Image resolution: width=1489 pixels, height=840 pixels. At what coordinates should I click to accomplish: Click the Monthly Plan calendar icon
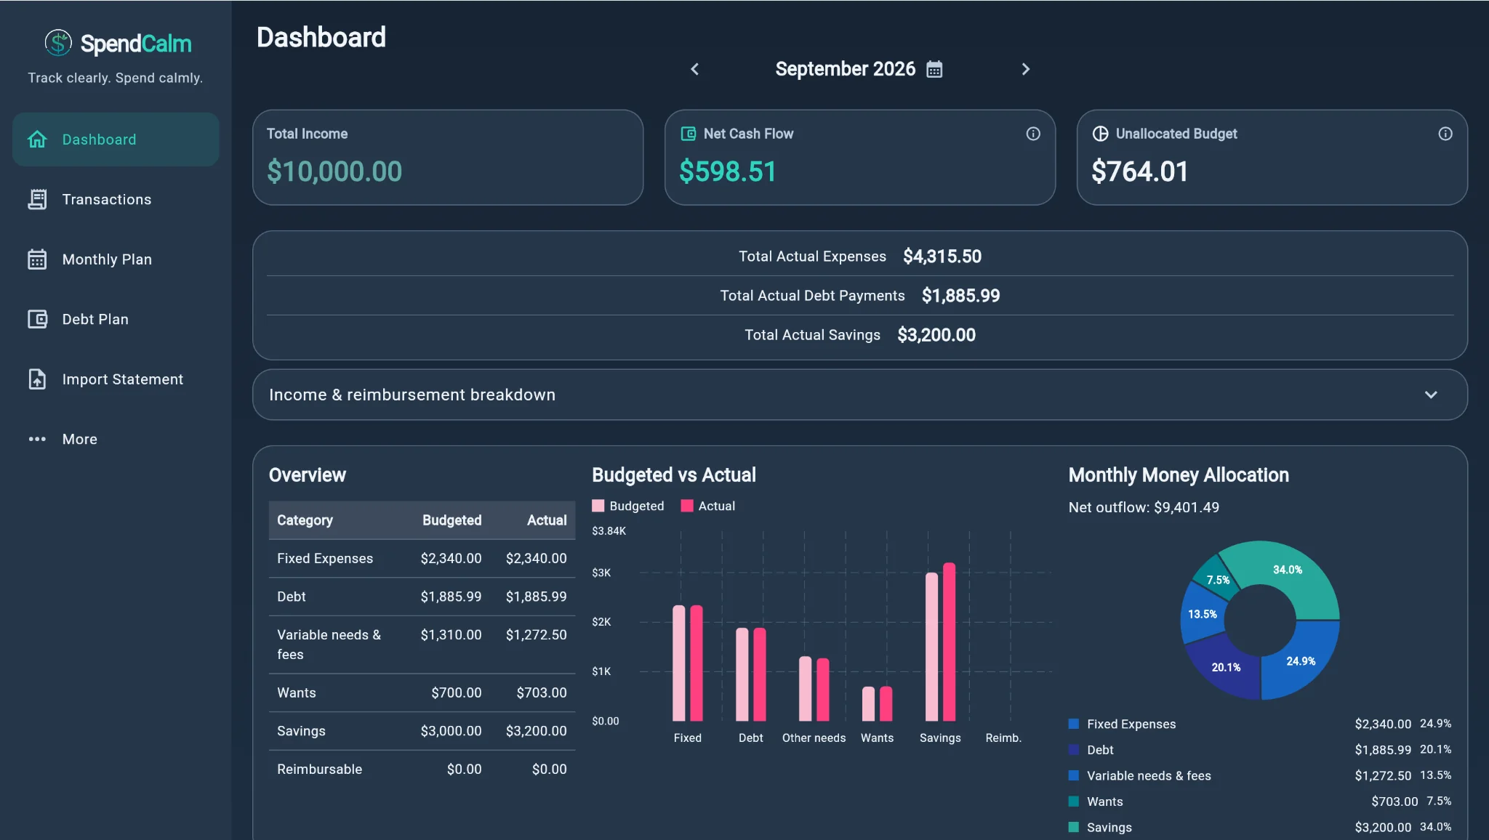pos(37,259)
